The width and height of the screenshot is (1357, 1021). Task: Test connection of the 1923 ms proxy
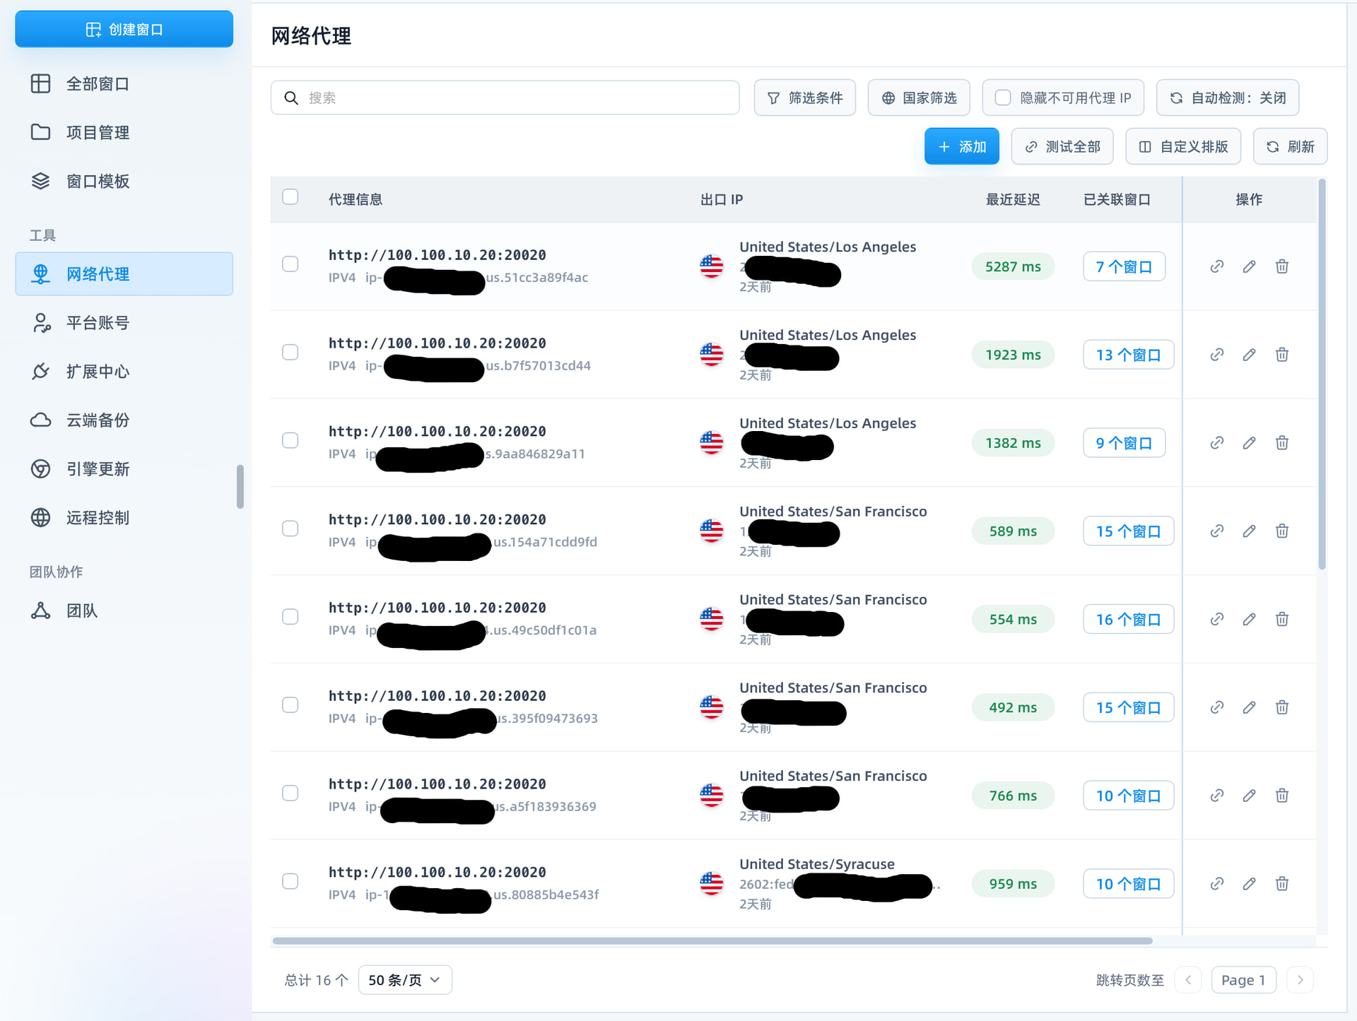(1216, 355)
